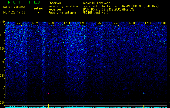Click the file name 0411291750.png
This screenshot has width=170, height=108.
[14, 7]
